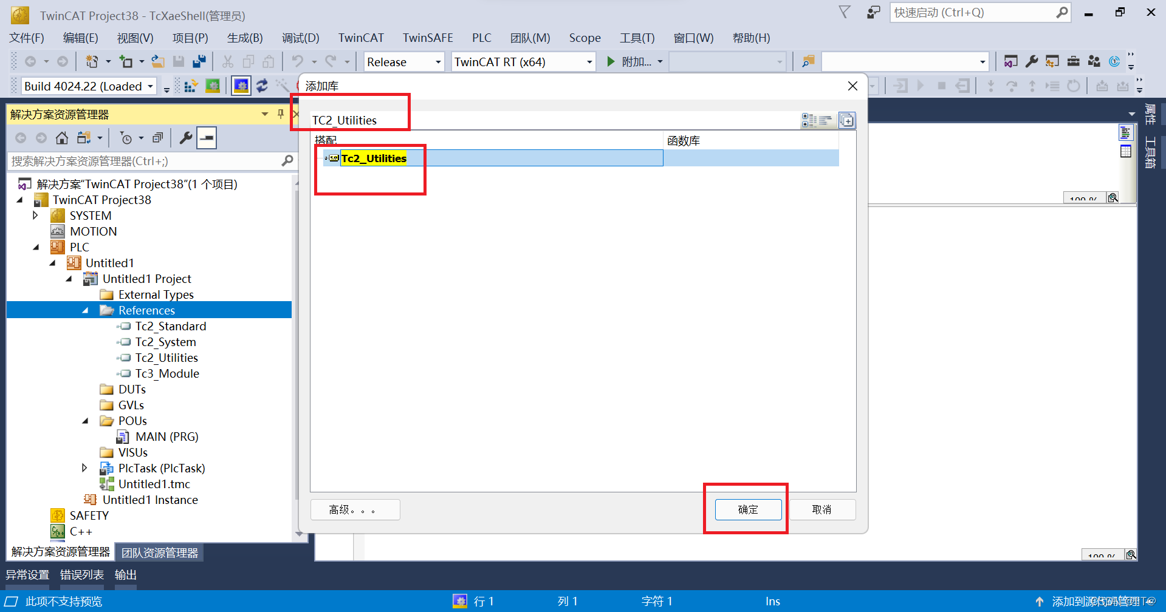1166x612 pixels.
Task: Click the Solution Explorer search box
Action: 152,161
